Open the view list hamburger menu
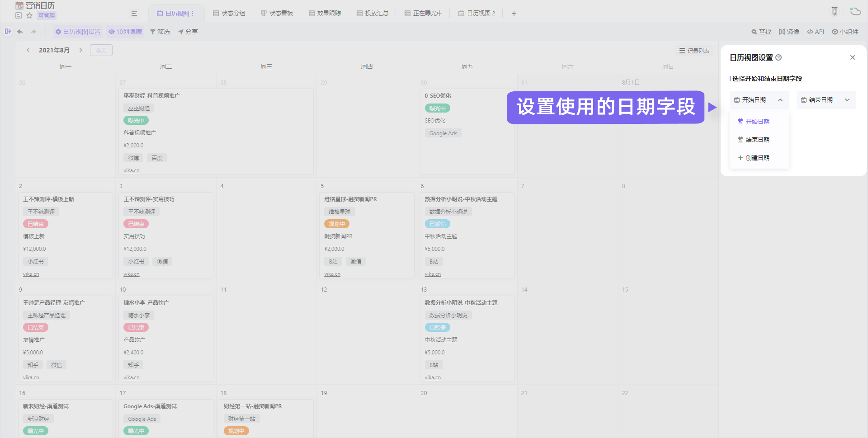Screen dimensions: 868x438 point(134,14)
